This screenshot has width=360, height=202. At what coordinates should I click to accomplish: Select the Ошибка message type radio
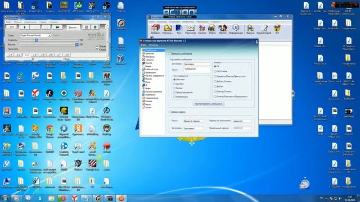(174, 84)
